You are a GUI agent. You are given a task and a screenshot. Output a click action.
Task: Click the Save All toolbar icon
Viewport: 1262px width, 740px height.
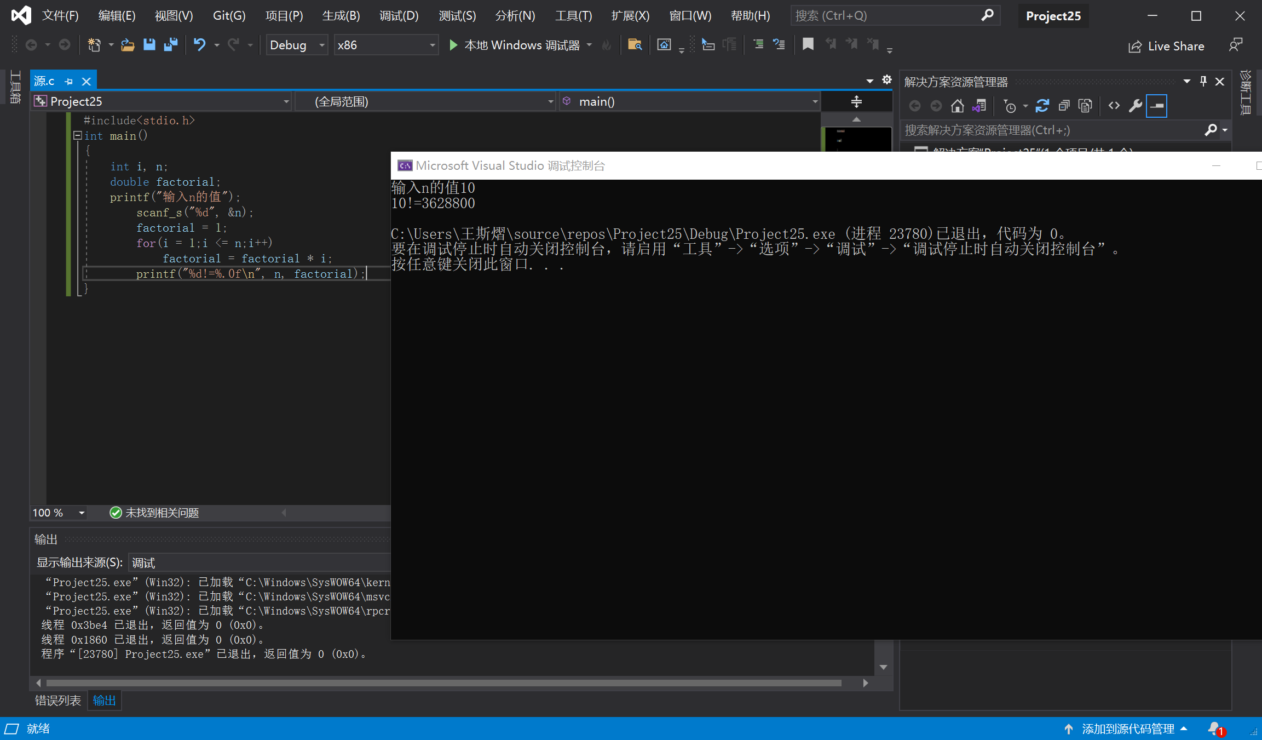(x=171, y=45)
